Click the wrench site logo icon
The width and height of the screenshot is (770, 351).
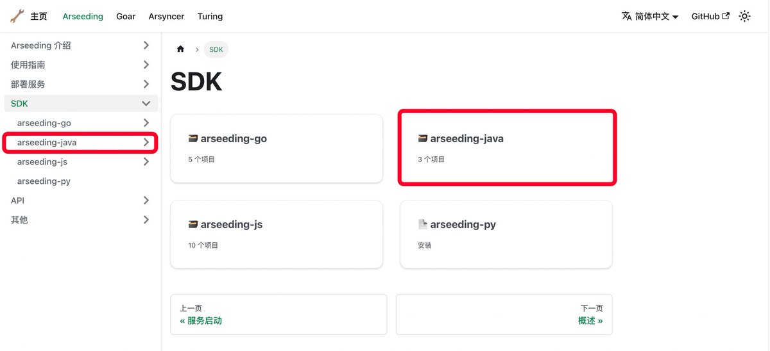[x=17, y=16]
